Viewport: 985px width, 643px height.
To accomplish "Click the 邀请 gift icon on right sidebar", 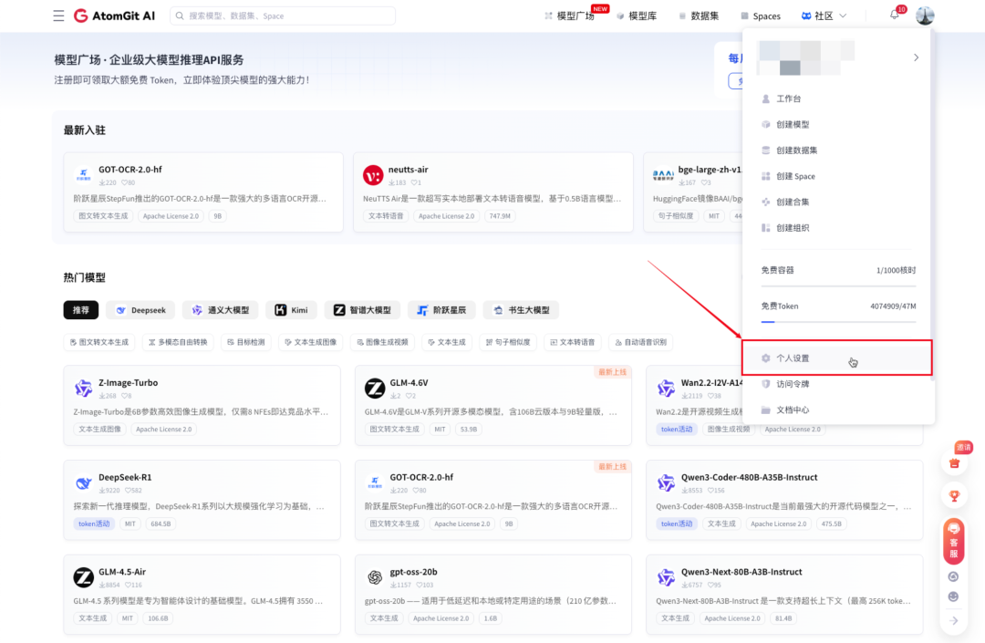I will (954, 462).
